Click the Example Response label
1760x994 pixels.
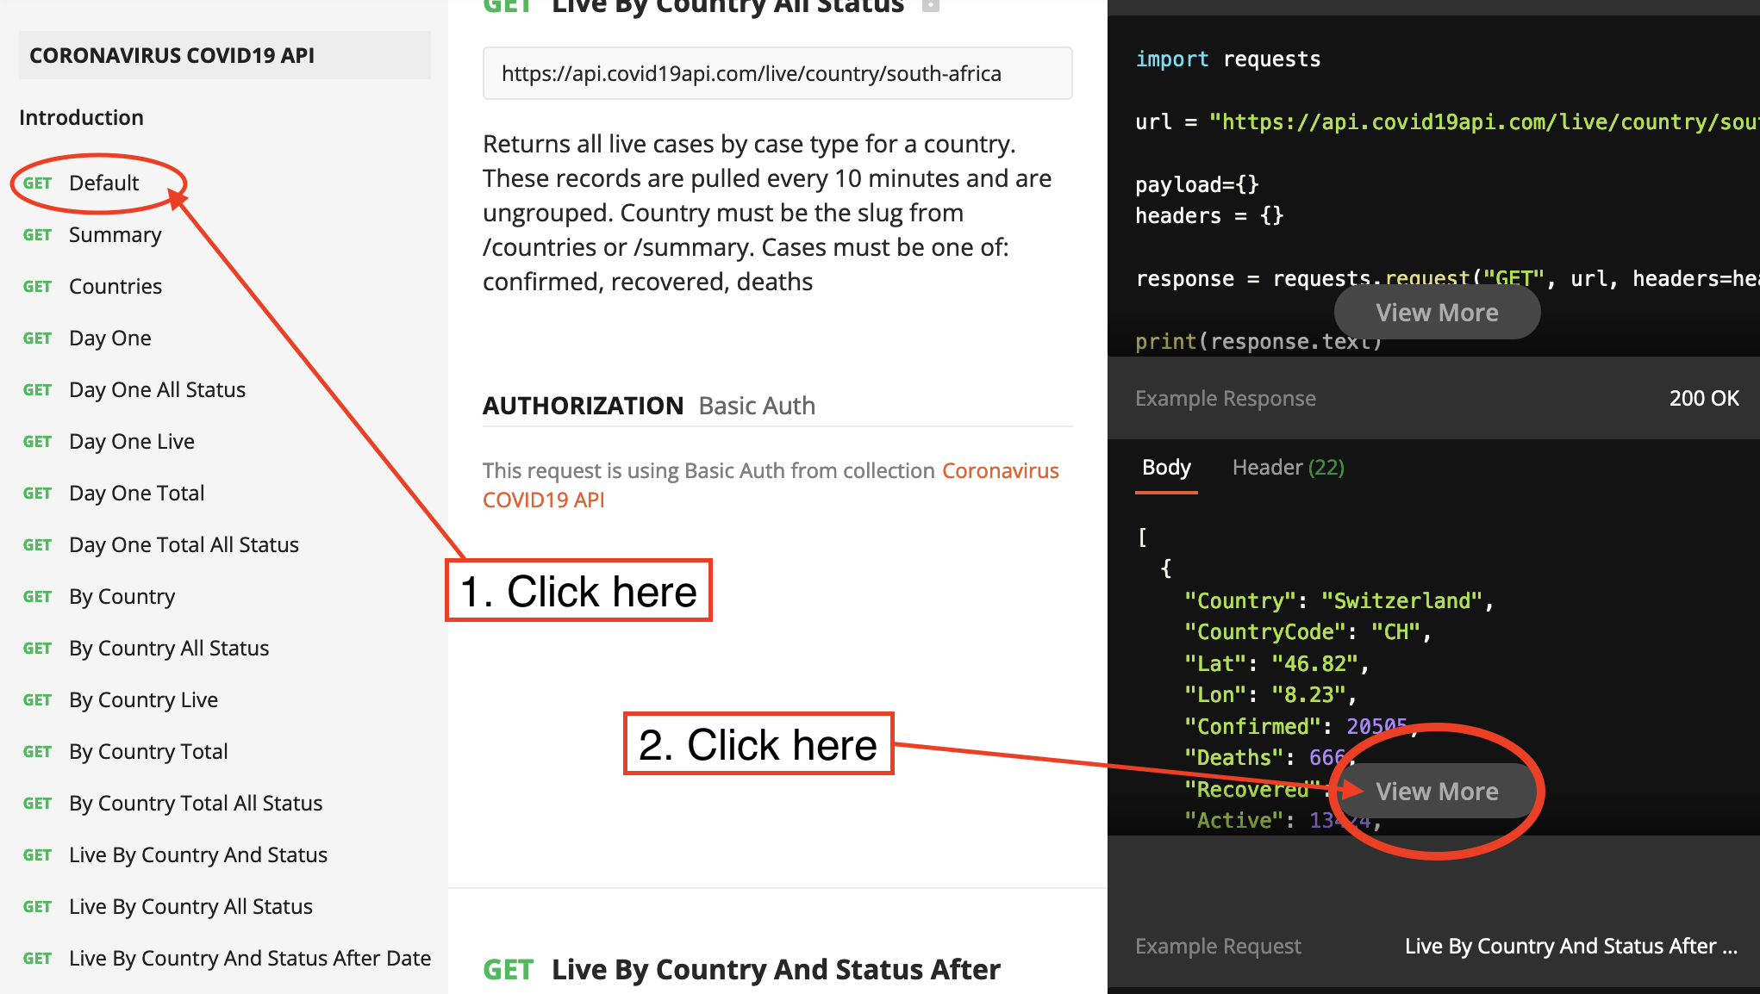1225,398
